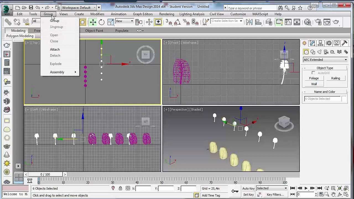
Task: Click the Select and Move tool
Action: [93, 22]
